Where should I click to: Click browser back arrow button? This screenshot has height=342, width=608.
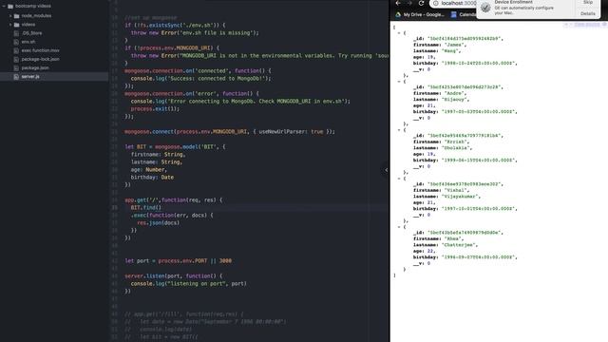398,3
